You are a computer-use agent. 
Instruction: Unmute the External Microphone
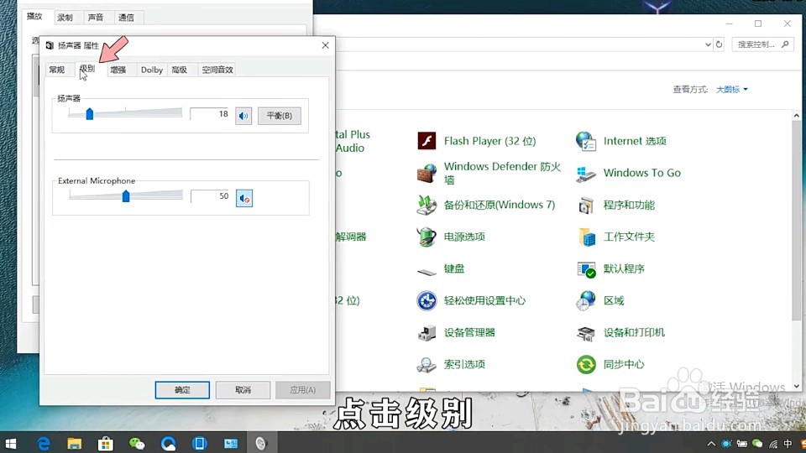pyautogui.click(x=244, y=198)
